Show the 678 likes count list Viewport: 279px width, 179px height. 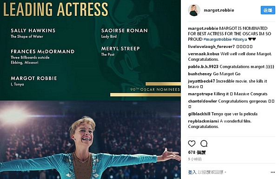pos(197,153)
